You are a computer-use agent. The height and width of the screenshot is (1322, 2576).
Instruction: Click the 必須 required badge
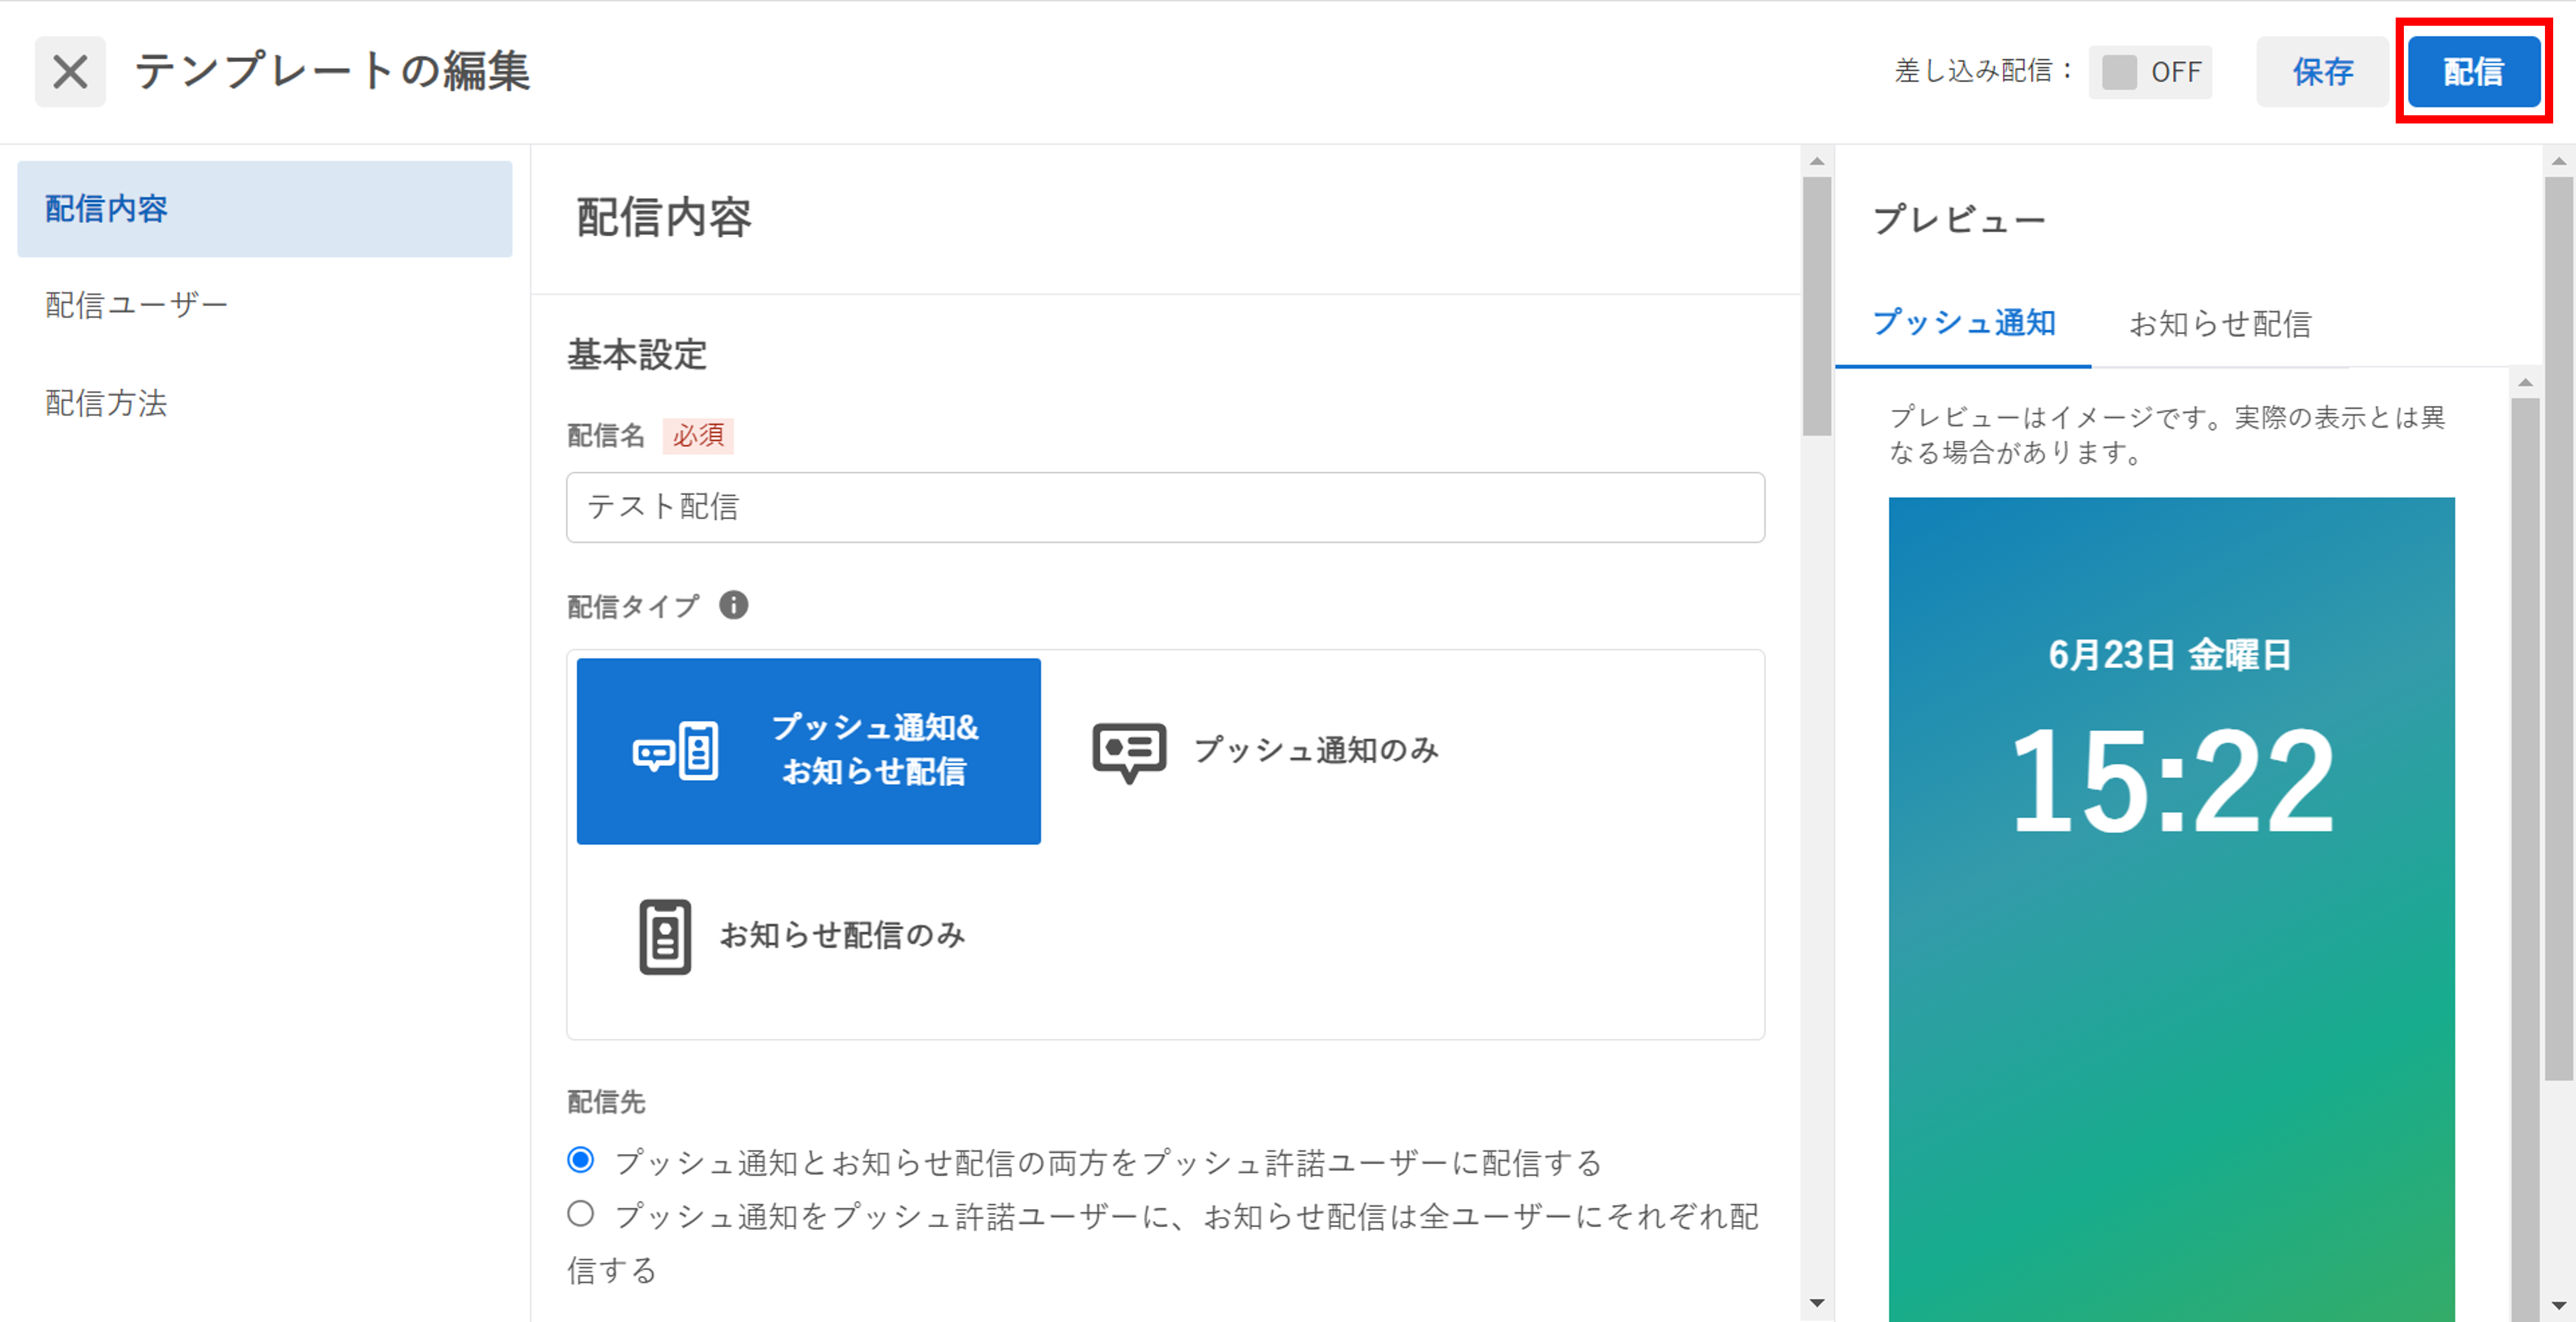tap(698, 435)
